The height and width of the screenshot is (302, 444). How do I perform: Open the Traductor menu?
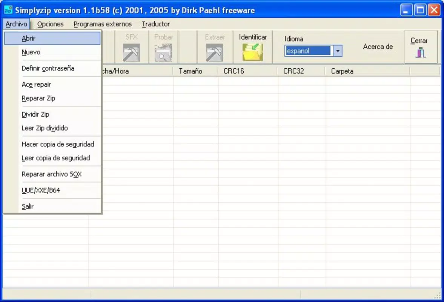[x=156, y=24]
